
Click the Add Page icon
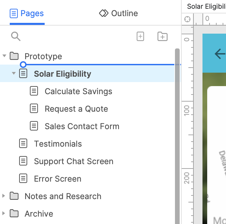[x=140, y=37]
